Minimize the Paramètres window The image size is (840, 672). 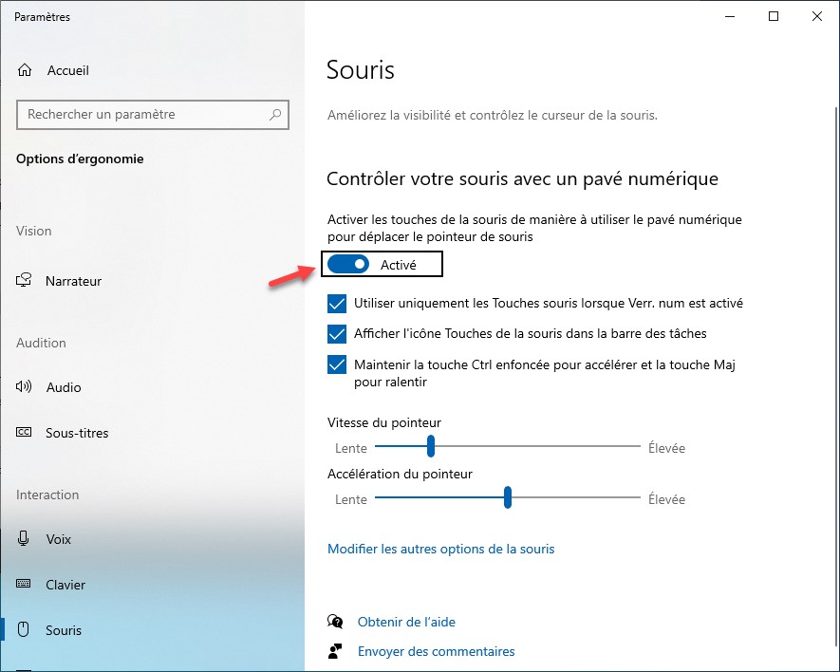tap(730, 16)
